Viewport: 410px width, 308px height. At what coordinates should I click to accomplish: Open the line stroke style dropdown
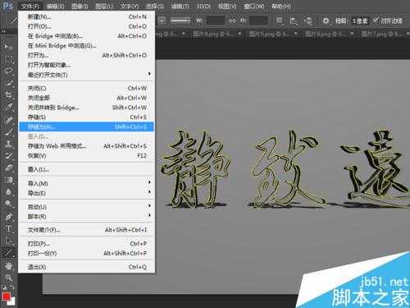click(x=180, y=21)
